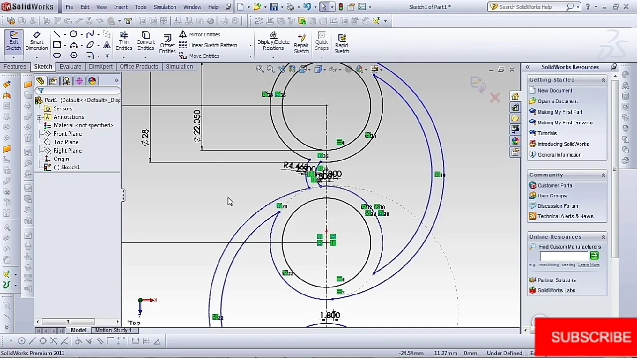The height and width of the screenshot is (358, 637).
Task: Click the Find Custom Manufacturers input field
Action: (564, 256)
